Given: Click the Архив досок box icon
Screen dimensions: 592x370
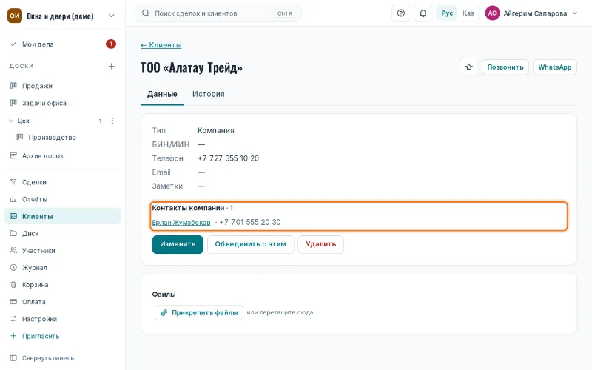Looking at the screenshot, I should (13, 155).
